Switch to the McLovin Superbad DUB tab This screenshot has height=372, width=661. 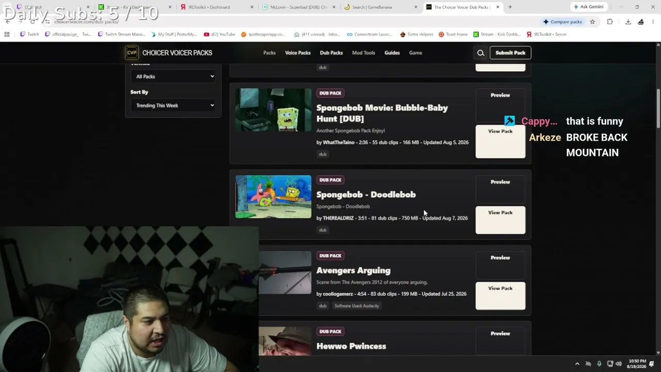point(298,7)
